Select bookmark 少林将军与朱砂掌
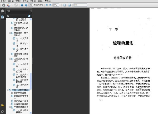This screenshot has width=158, height=114. [21, 24]
